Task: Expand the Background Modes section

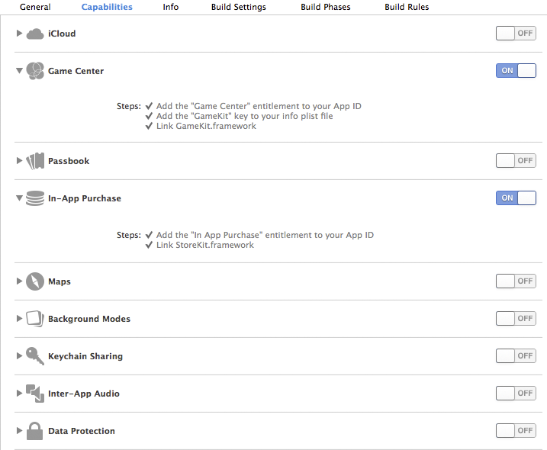Action: point(19,318)
